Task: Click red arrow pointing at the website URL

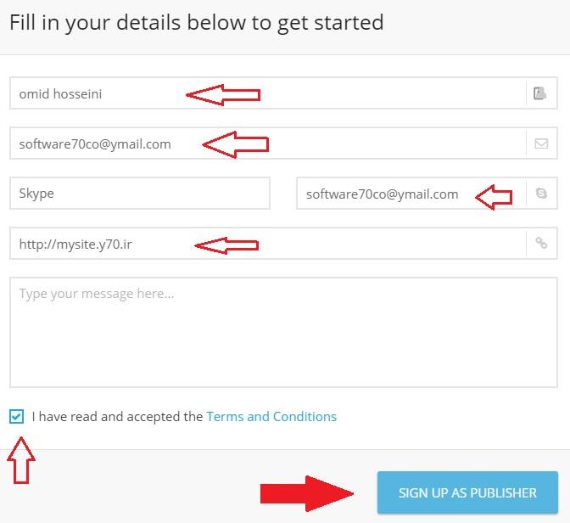Action: click(226, 245)
